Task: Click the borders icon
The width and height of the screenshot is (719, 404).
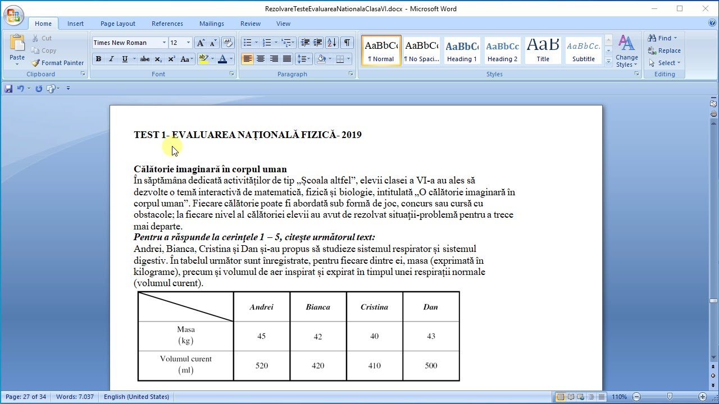Action: (340, 59)
